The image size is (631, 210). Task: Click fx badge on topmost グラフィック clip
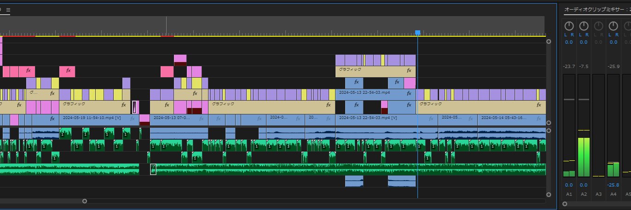409,71
